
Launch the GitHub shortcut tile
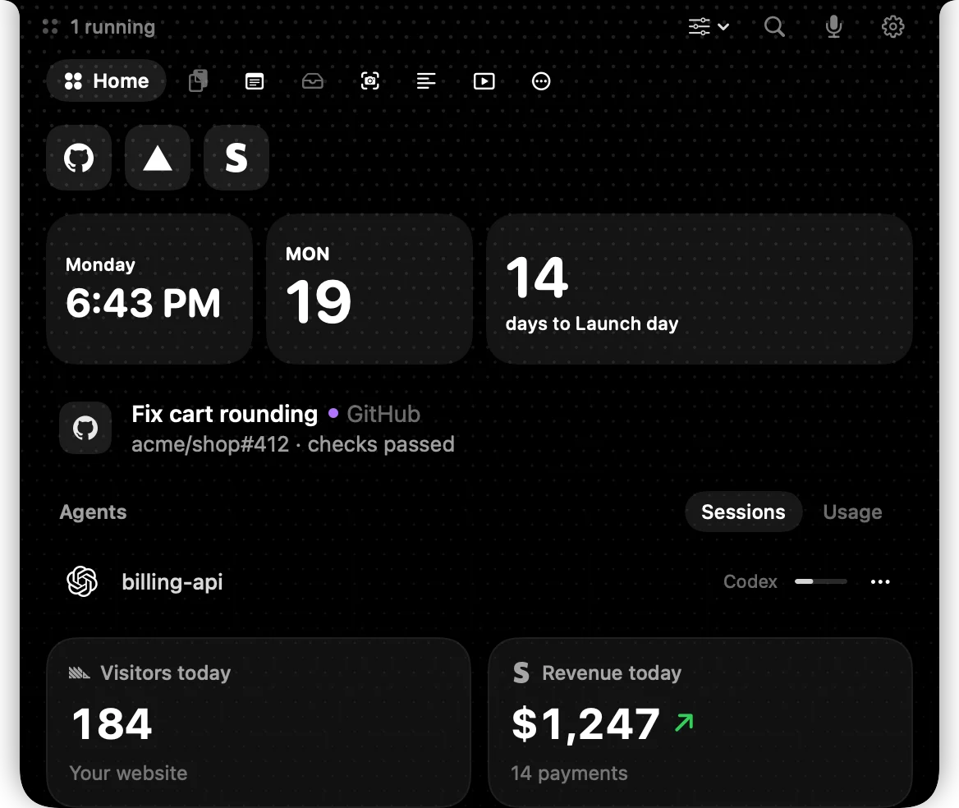coord(79,158)
